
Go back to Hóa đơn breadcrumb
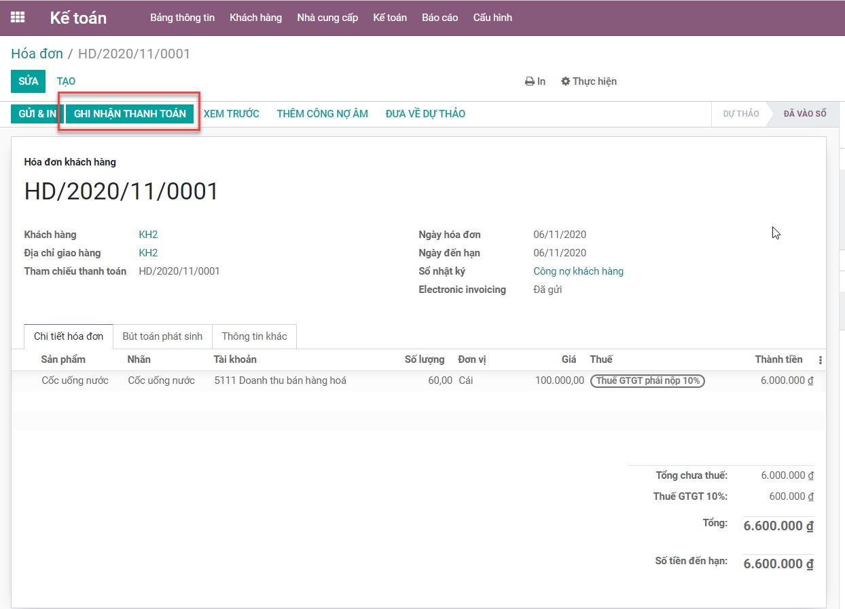pos(37,54)
